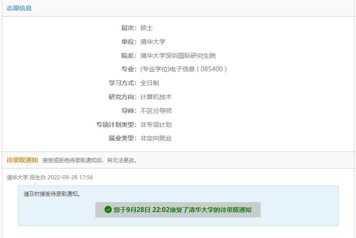Click the '您于9月28日 22:02接受了清华大学的待录取通知' status button

tap(178, 210)
